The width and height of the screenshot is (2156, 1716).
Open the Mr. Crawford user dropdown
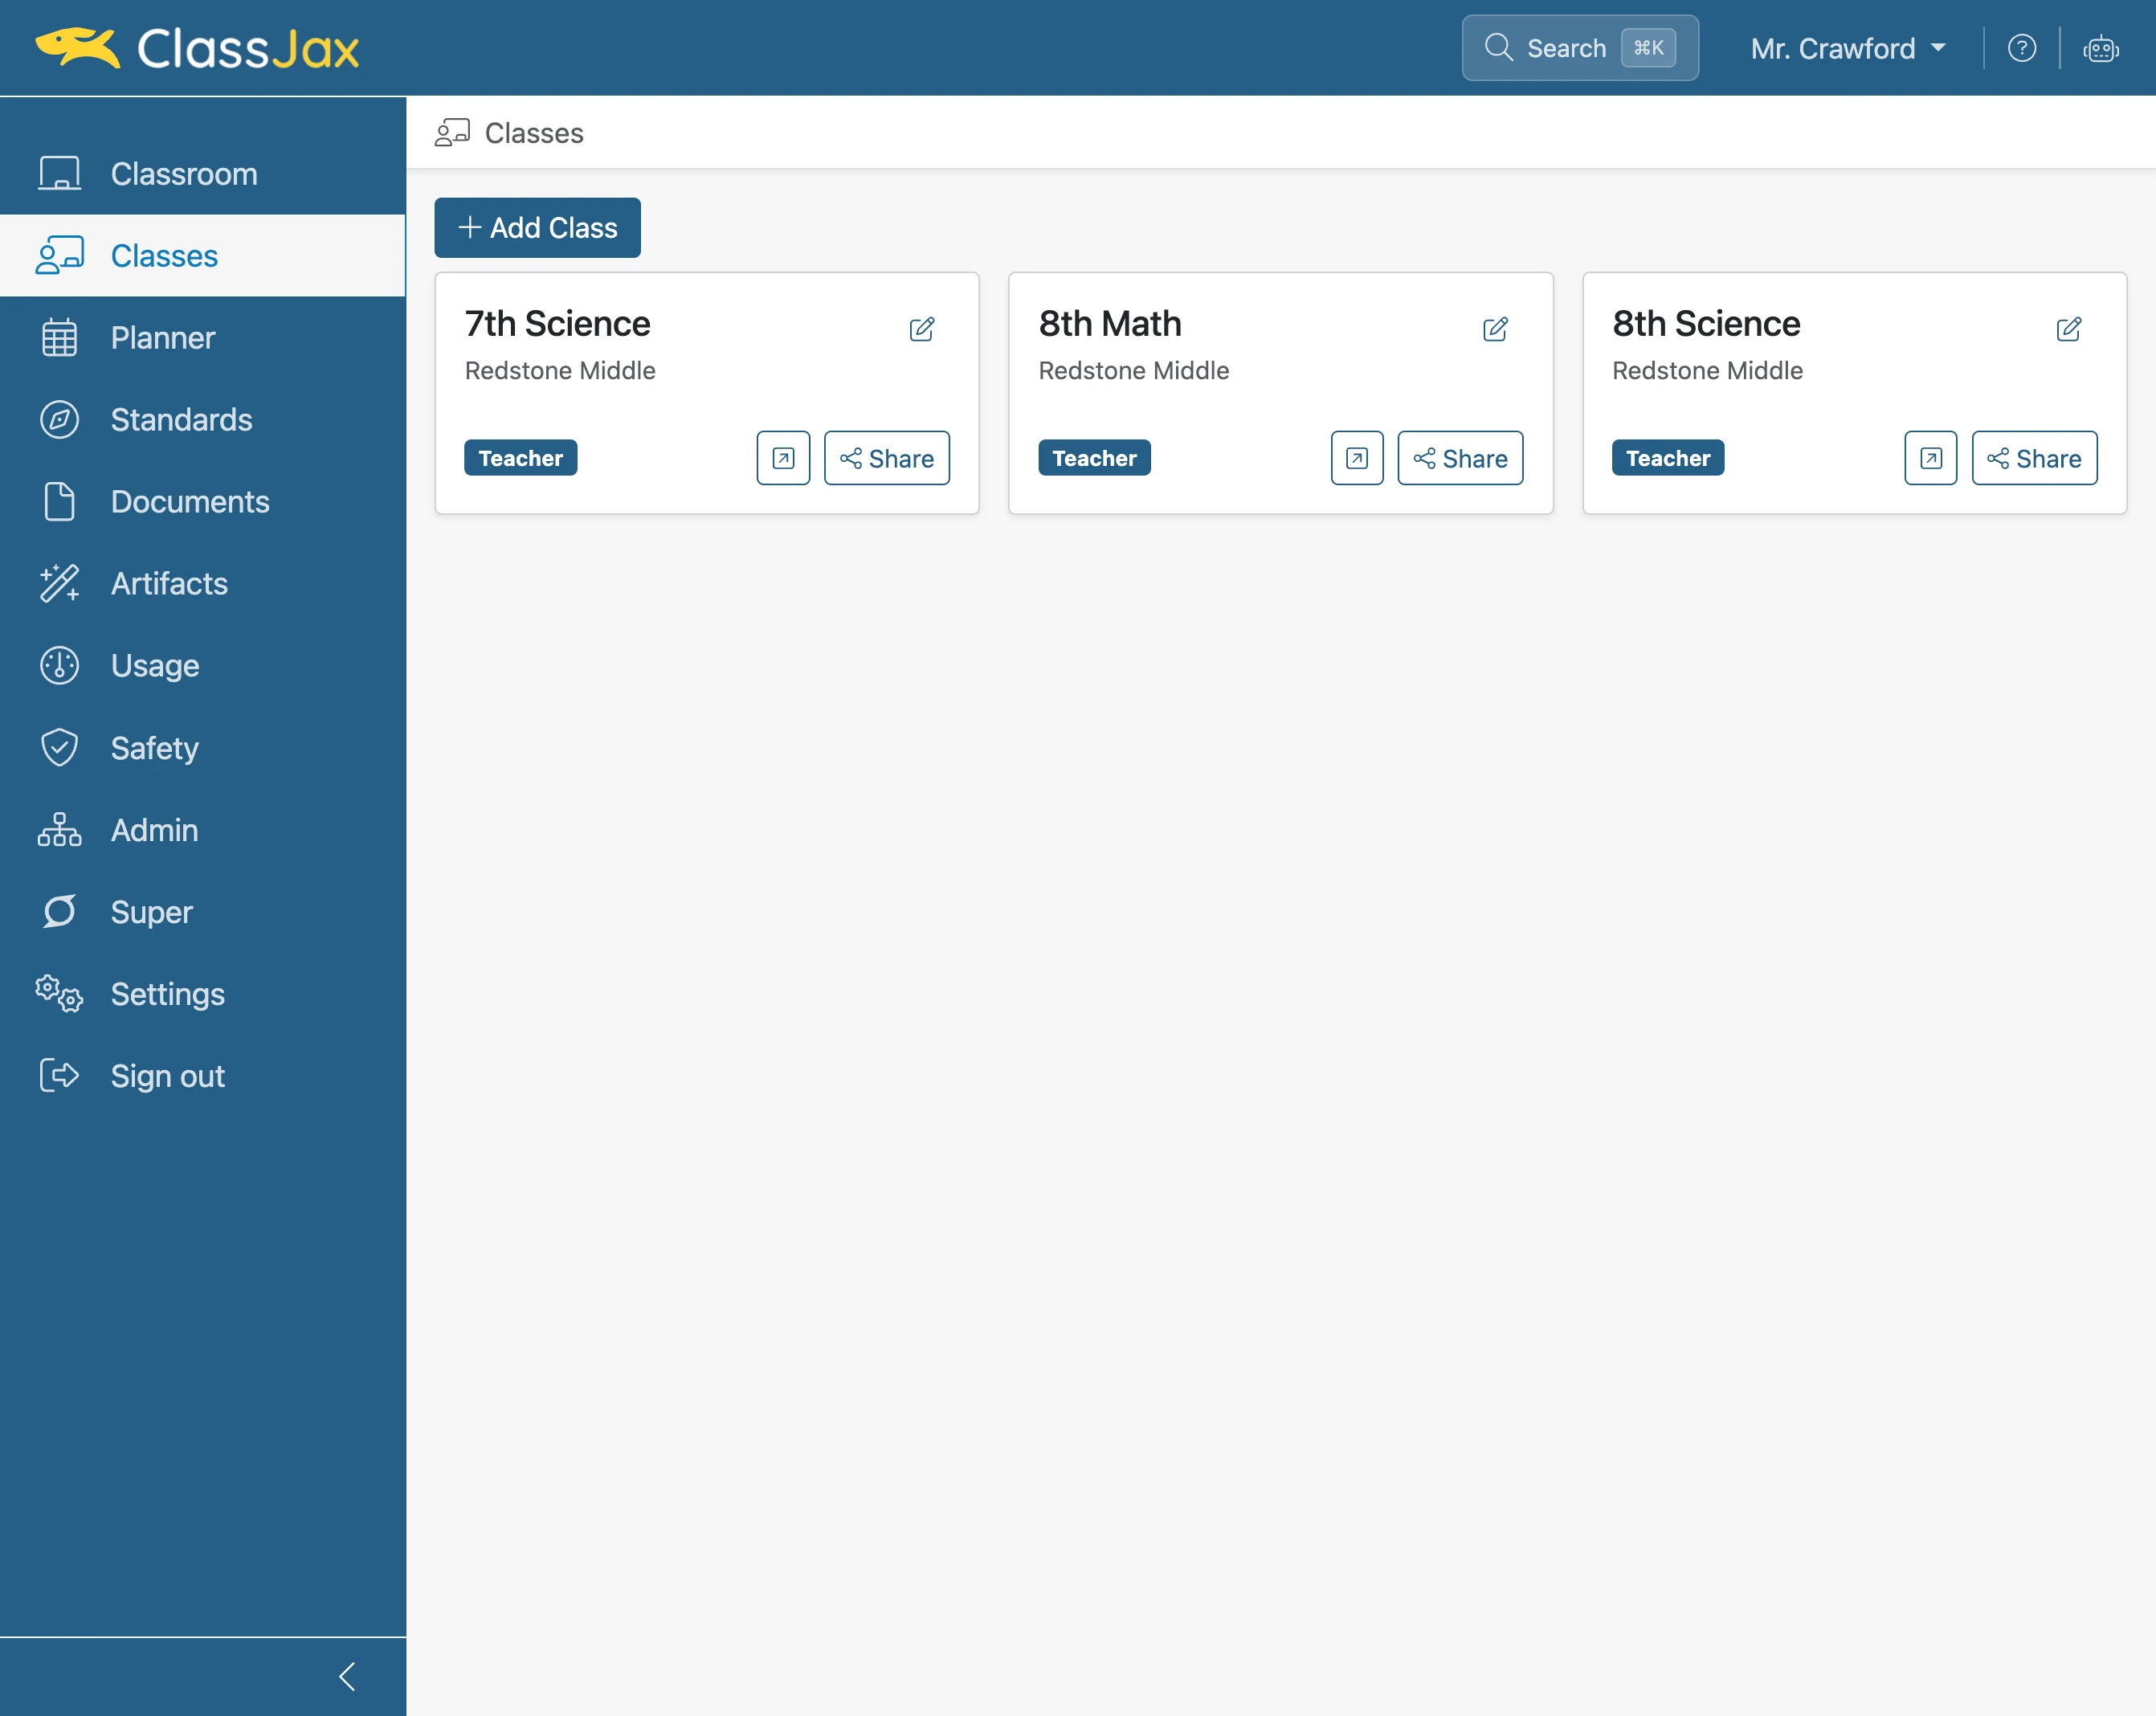1848,48
